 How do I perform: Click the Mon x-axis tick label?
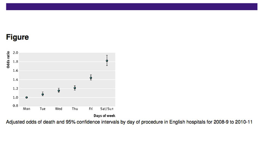pyautogui.click(x=27, y=109)
